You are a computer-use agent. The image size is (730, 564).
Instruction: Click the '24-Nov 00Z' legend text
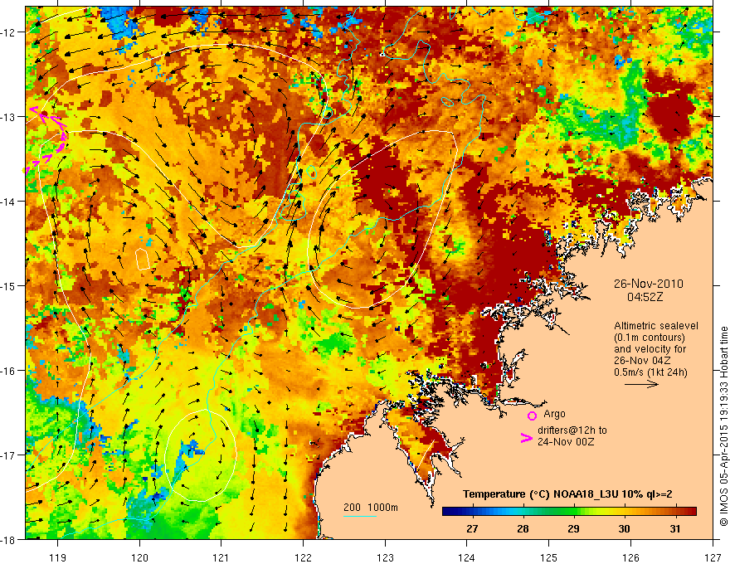566,442
